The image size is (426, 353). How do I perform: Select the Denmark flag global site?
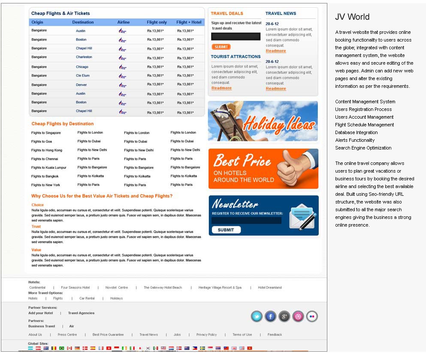point(85,348)
